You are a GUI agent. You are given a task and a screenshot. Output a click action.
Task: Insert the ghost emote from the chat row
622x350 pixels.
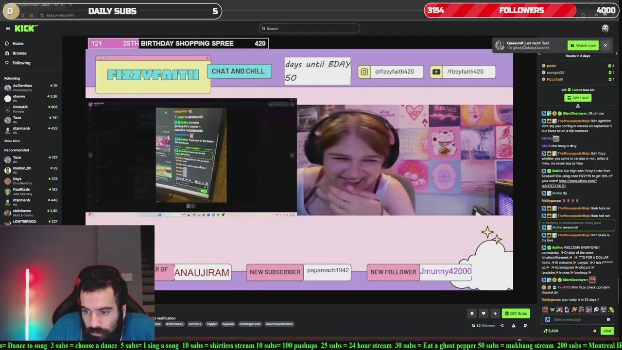click(567, 310)
